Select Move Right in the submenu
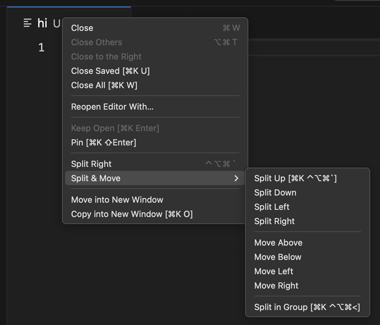 click(x=276, y=286)
